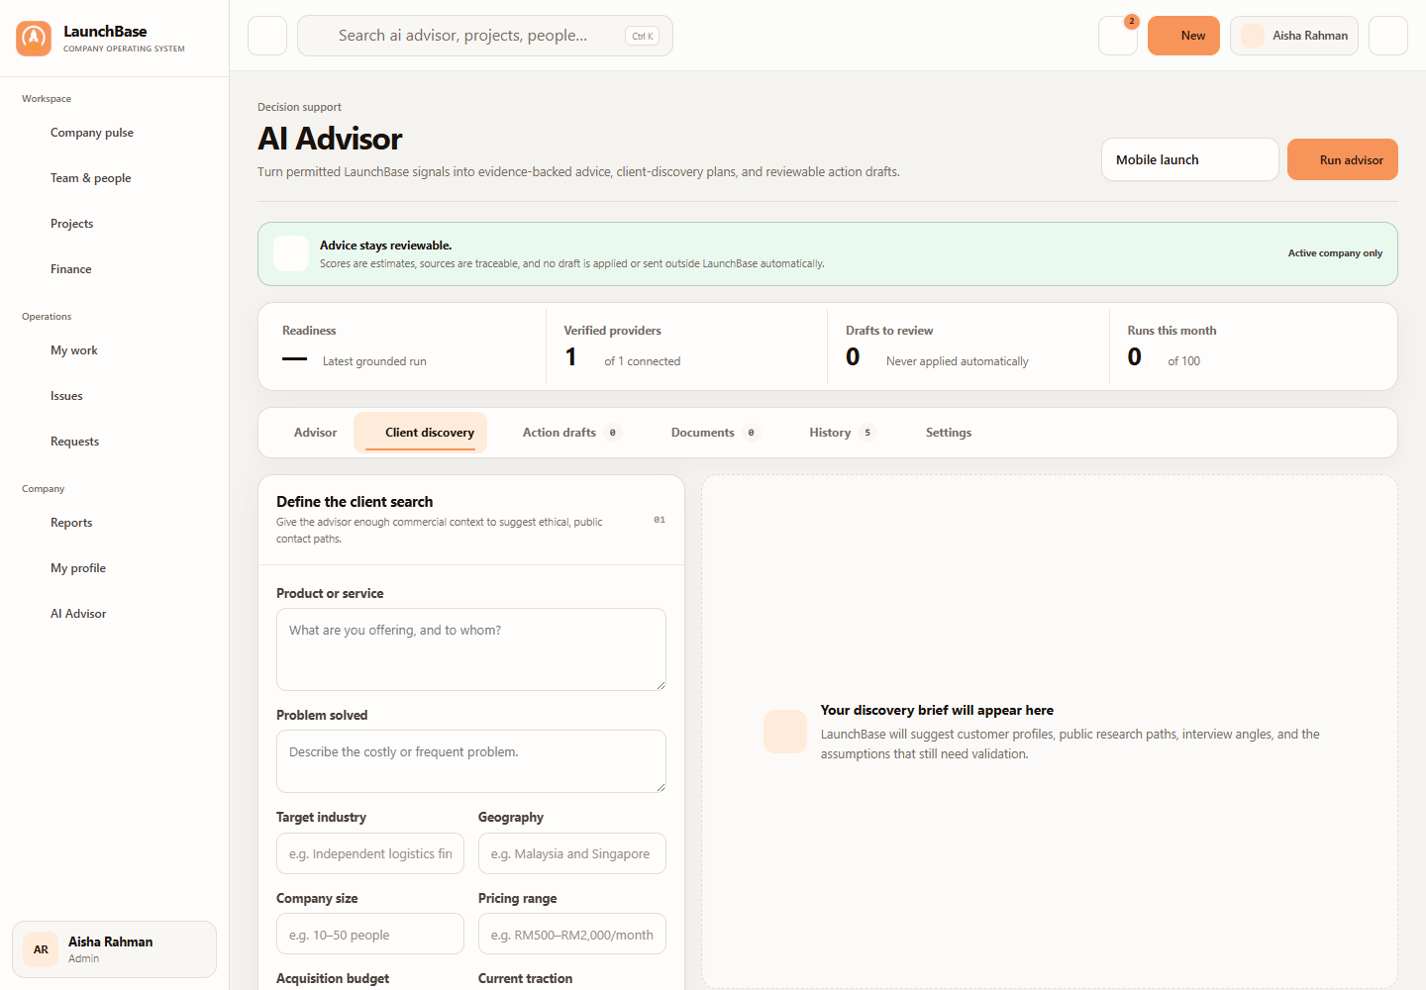
Task: Open the Mobile launch project selector
Action: tap(1190, 159)
